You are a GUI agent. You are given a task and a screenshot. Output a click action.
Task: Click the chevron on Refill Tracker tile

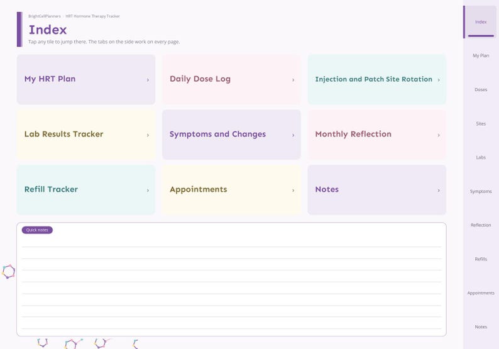(x=148, y=191)
